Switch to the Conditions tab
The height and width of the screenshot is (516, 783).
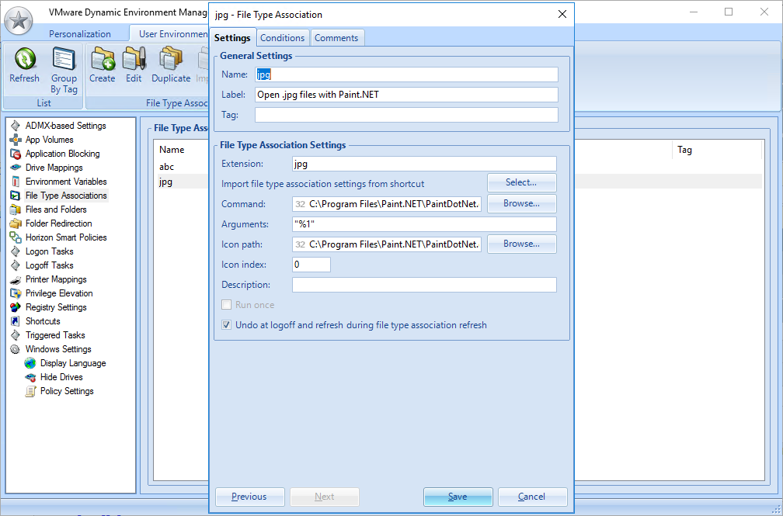point(282,38)
